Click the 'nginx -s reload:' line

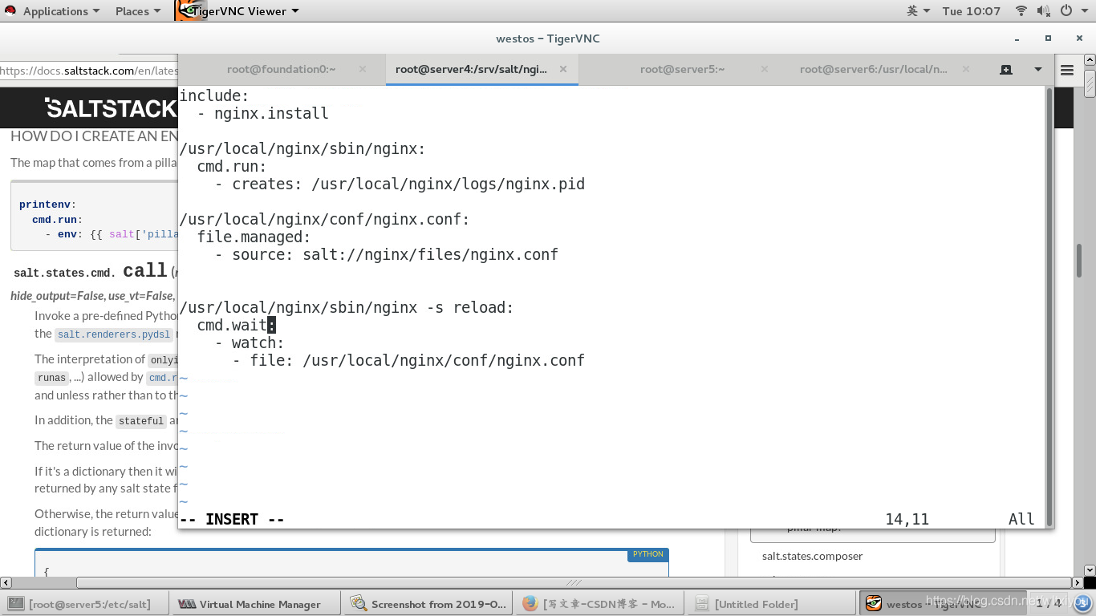[347, 307]
